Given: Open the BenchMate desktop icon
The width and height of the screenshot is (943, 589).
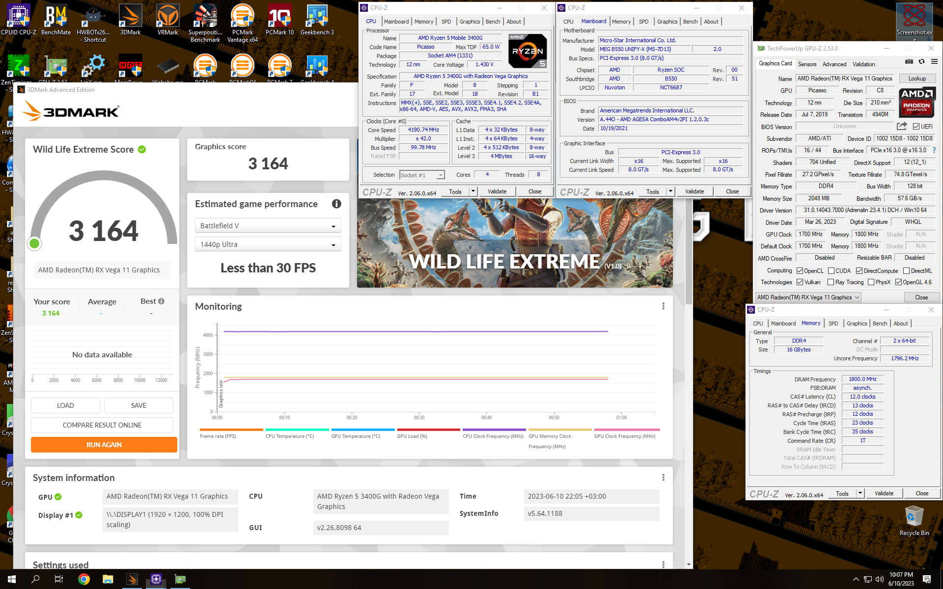Looking at the screenshot, I should click(56, 20).
